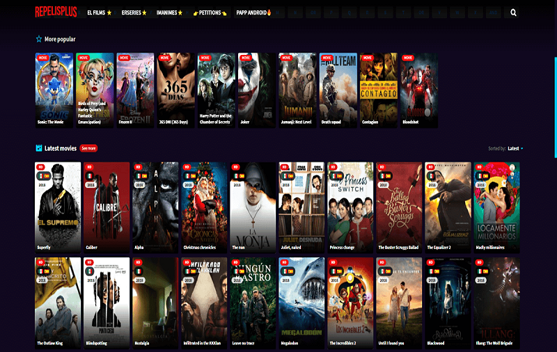
Task: Open the PAPP ANDROID link
Action: [x=253, y=13]
